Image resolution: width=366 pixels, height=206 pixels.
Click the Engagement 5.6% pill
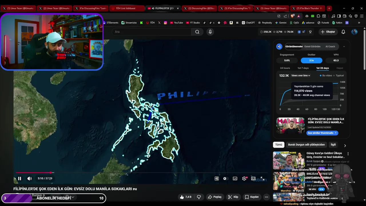287,60
